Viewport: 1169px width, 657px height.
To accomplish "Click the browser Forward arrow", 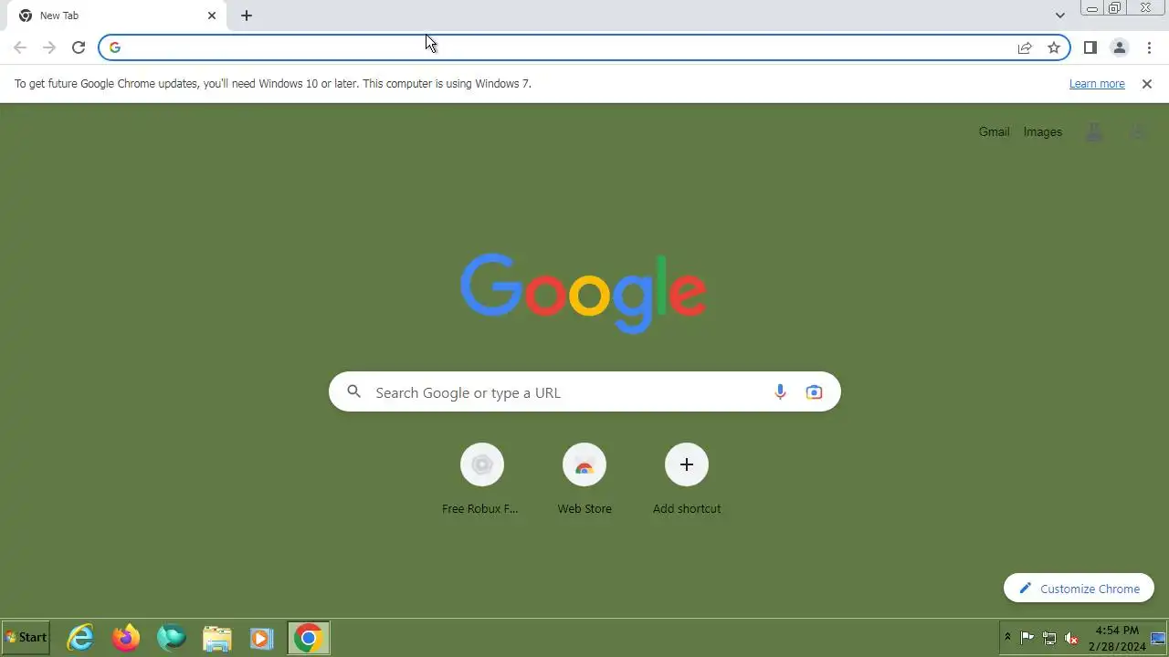I will point(49,47).
